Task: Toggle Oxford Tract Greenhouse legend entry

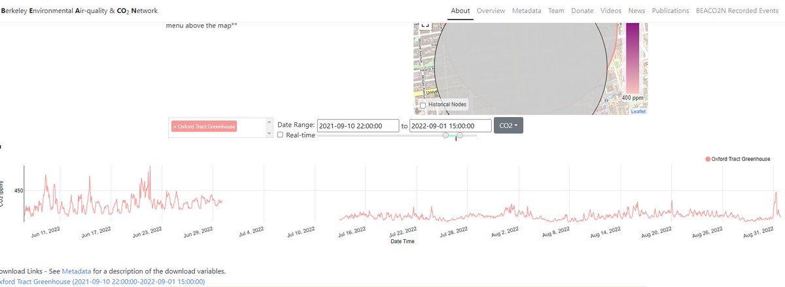Action: click(737, 159)
